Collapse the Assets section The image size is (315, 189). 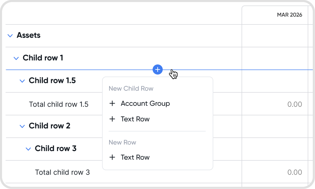[10, 36]
